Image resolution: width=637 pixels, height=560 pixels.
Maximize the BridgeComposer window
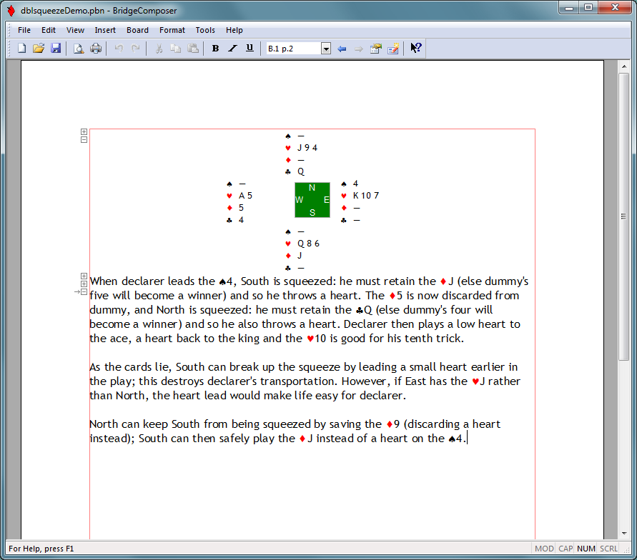point(588,8)
